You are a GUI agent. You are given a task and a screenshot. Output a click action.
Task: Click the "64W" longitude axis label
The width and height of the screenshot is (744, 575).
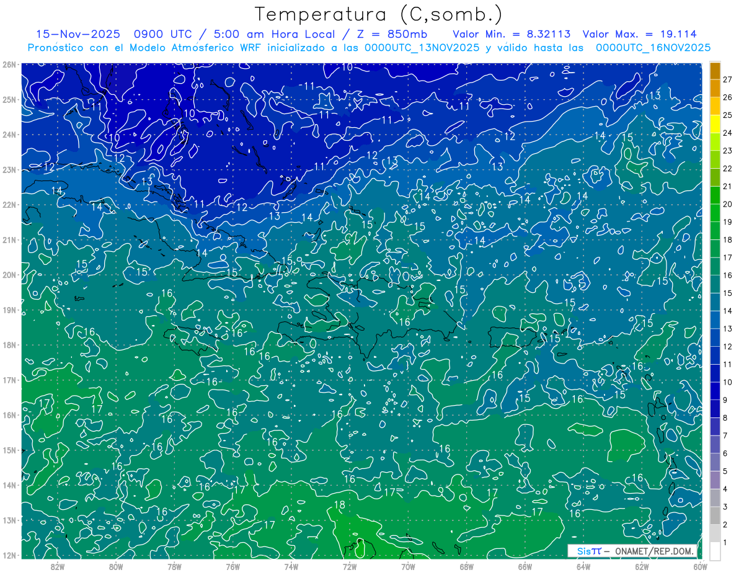click(583, 566)
